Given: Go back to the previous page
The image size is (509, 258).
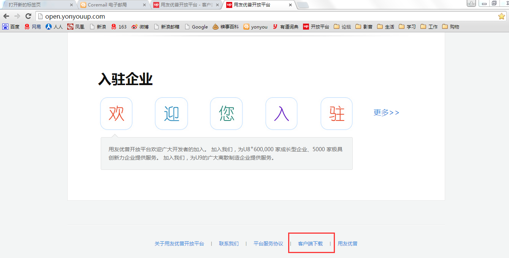Looking at the screenshot, I should (x=6, y=16).
